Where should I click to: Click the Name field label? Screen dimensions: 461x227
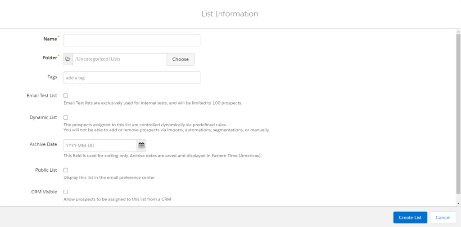coord(50,39)
